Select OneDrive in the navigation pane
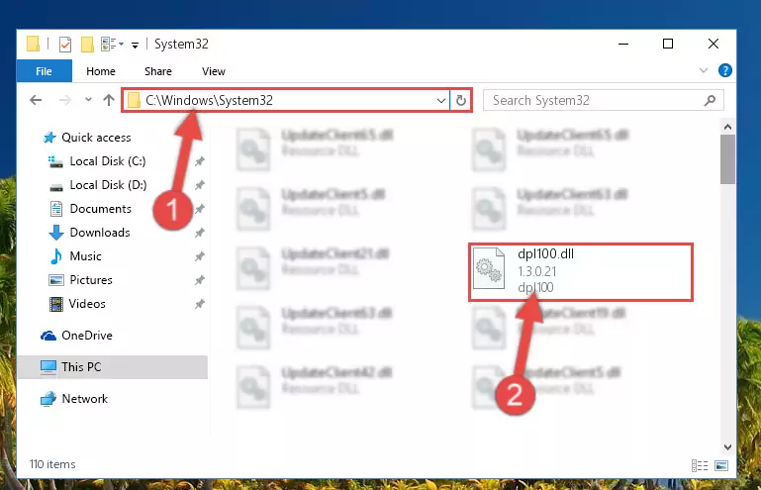The image size is (761, 490). [87, 336]
